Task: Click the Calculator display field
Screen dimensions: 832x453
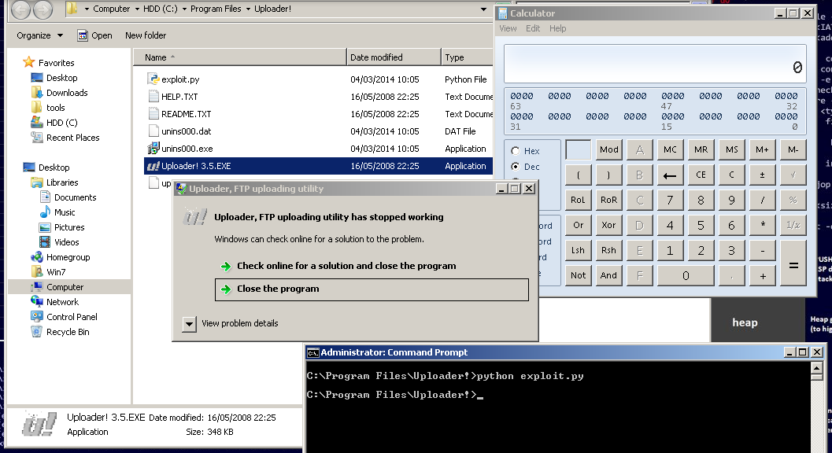Action: (655, 64)
